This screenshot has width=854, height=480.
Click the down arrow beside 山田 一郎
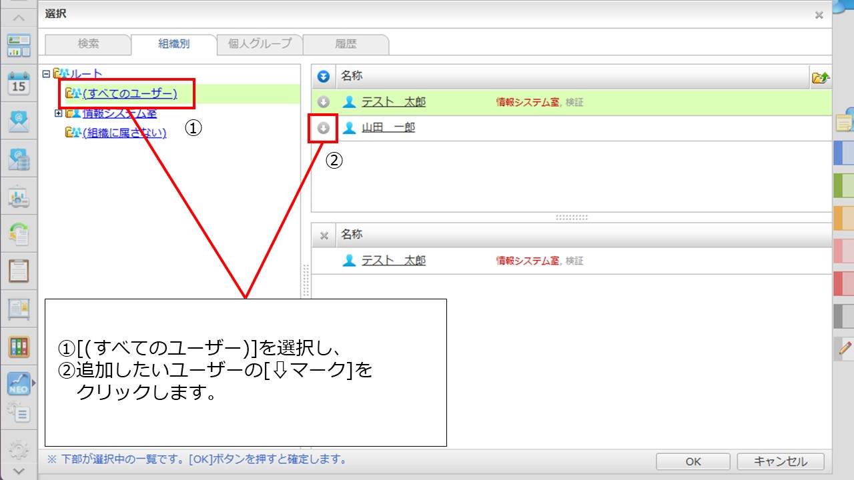point(324,128)
